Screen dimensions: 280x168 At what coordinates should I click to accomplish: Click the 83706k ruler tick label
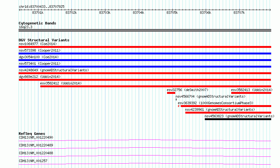point(205,13)
